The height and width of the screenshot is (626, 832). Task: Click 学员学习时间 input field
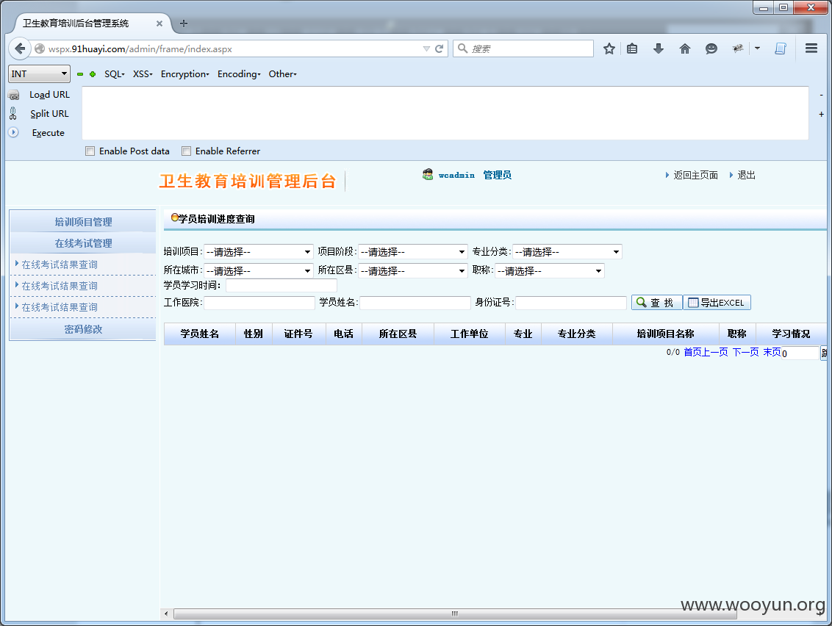(x=281, y=286)
